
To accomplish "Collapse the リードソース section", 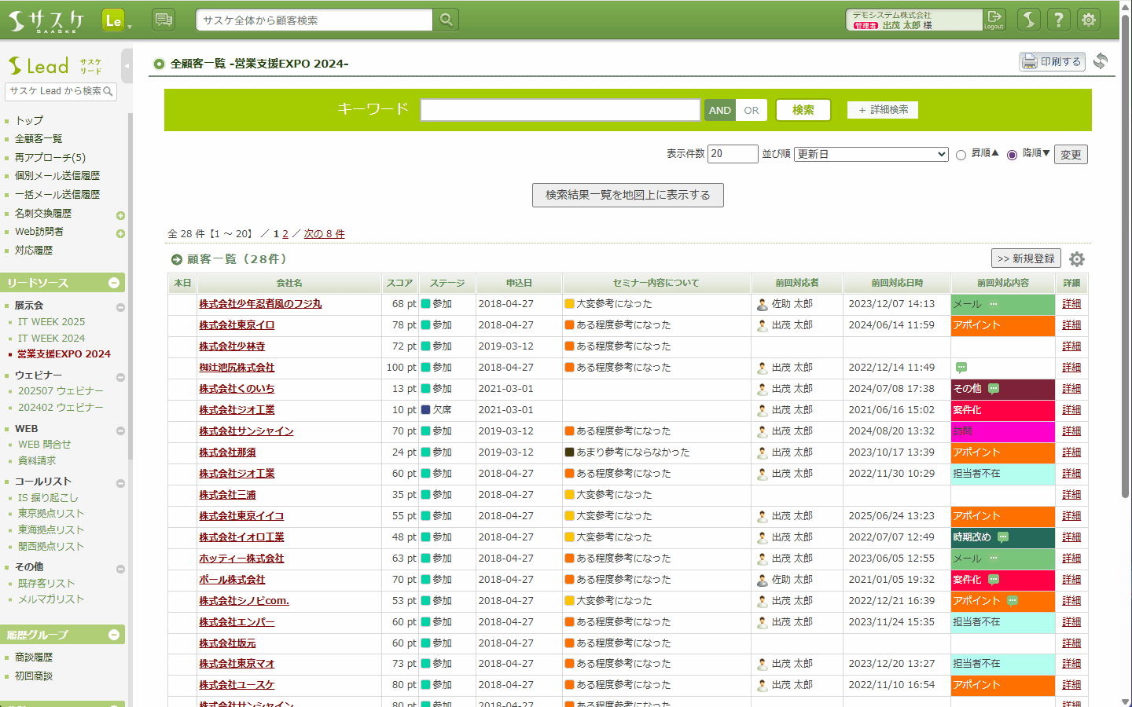I will coord(114,283).
